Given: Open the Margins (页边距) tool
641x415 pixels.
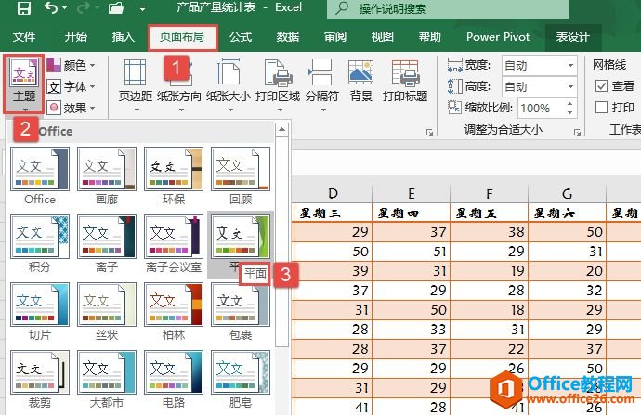Looking at the screenshot, I should coord(136,82).
